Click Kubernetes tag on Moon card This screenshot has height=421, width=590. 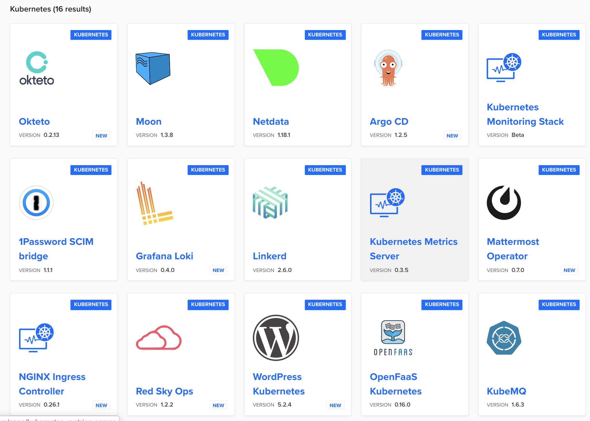(x=208, y=35)
